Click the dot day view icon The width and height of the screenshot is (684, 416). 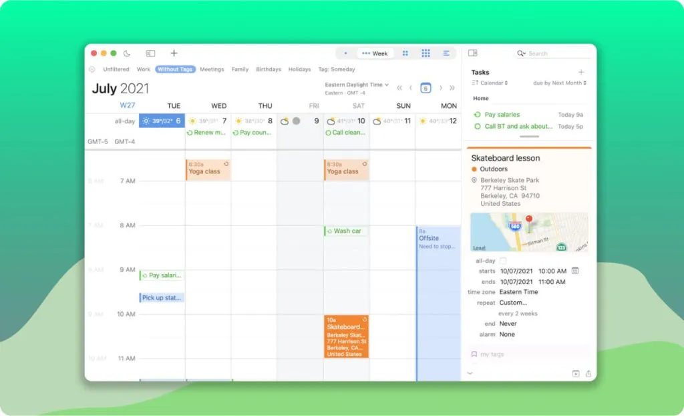tap(345, 53)
